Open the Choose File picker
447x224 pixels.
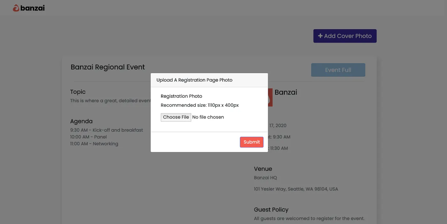[176, 117]
